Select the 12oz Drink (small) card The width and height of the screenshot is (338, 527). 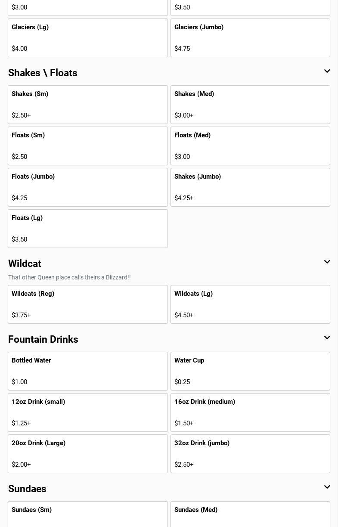tap(87, 412)
